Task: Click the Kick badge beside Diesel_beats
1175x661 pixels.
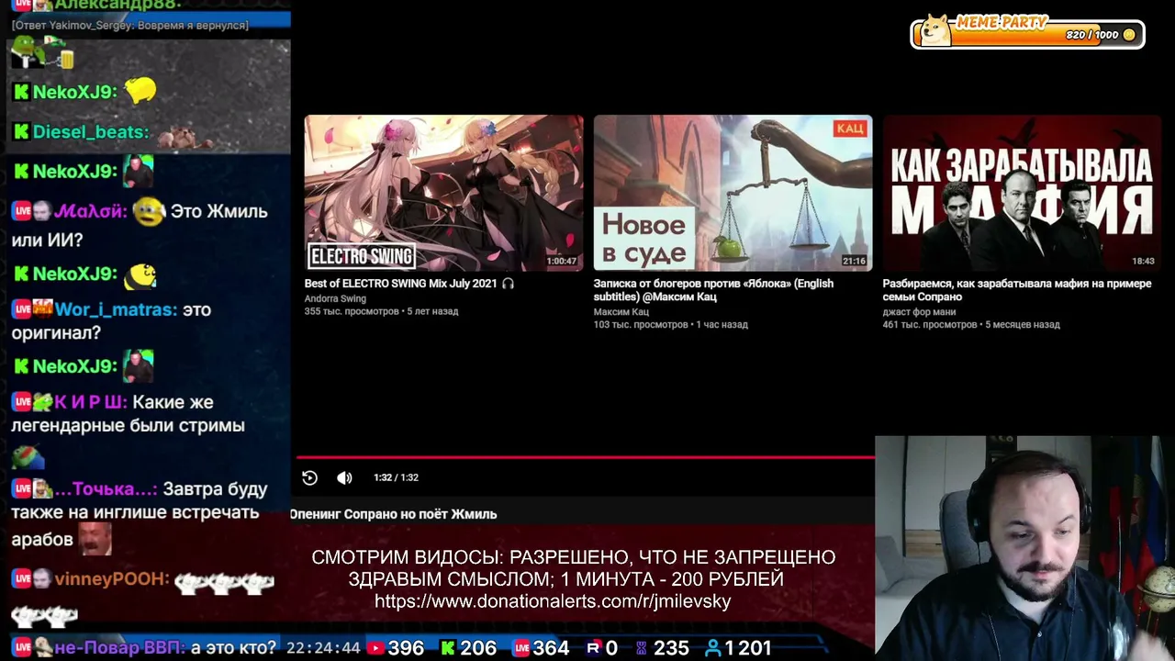Action: [21, 132]
